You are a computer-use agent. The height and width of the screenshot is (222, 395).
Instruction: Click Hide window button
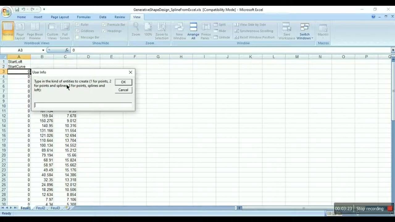(220, 31)
